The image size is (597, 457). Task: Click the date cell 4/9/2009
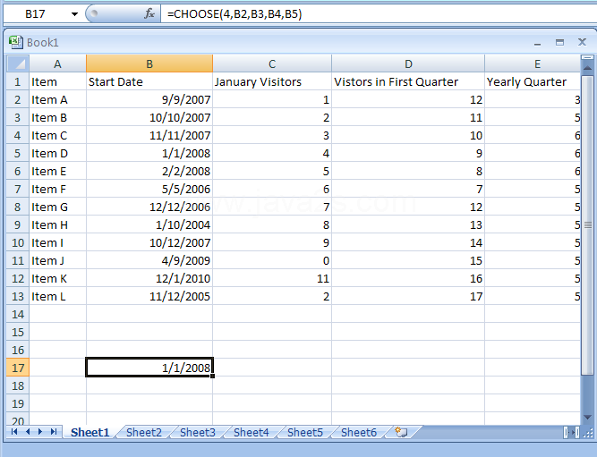tap(149, 260)
